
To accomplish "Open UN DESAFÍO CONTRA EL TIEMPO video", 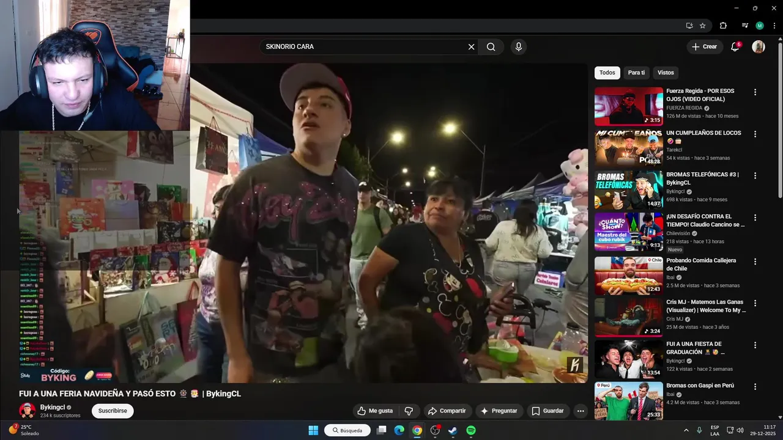I will tap(705, 221).
